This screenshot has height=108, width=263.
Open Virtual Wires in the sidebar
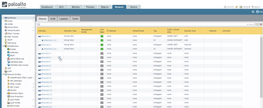point(13,27)
